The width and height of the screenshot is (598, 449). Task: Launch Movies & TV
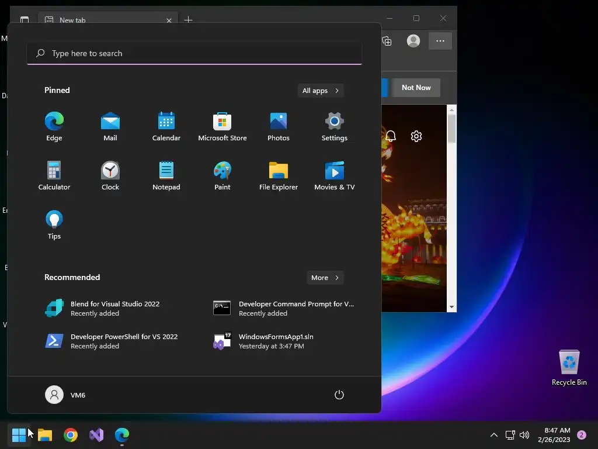click(335, 175)
